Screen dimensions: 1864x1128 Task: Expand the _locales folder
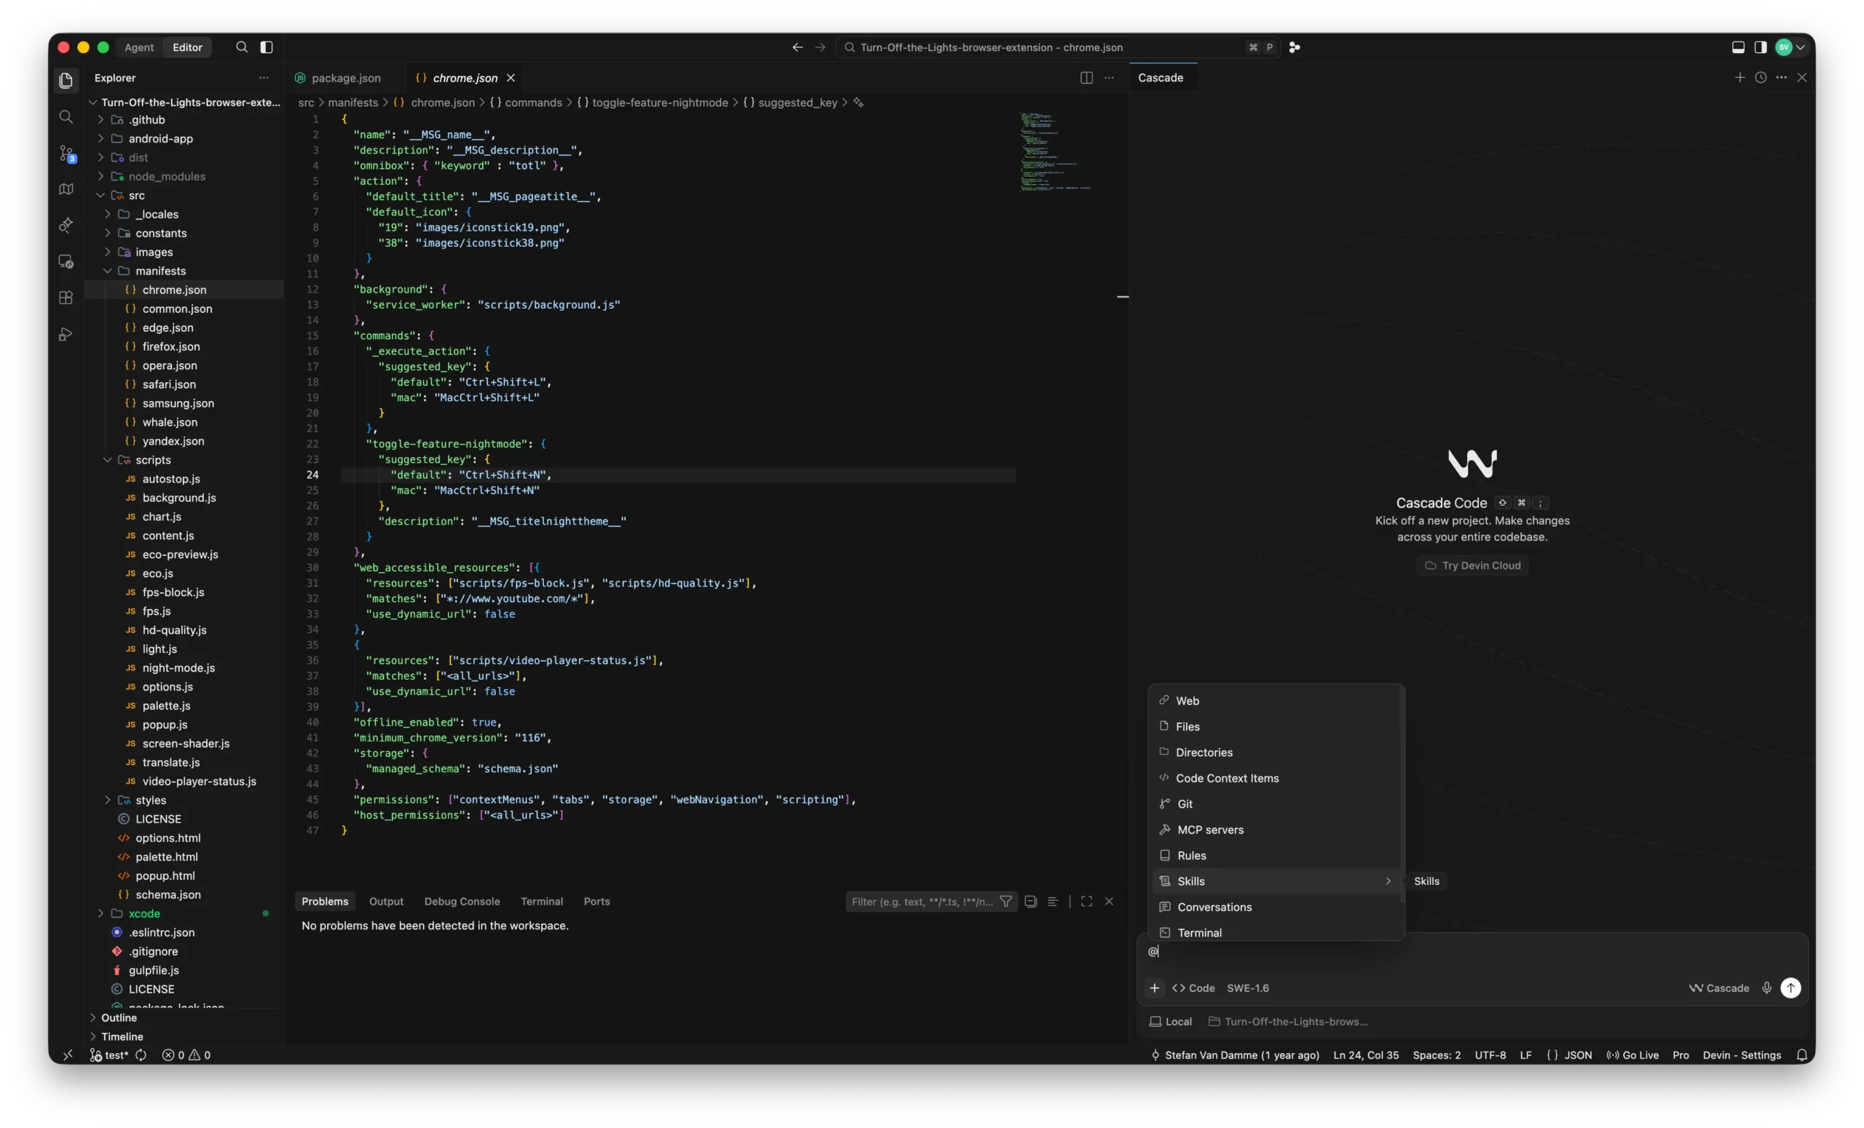tap(157, 214)
